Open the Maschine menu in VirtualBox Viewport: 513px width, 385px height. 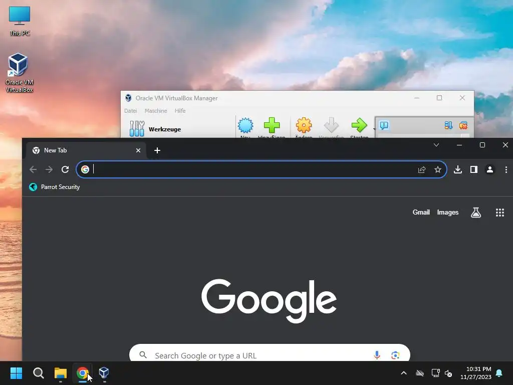[x=156, y=111]
